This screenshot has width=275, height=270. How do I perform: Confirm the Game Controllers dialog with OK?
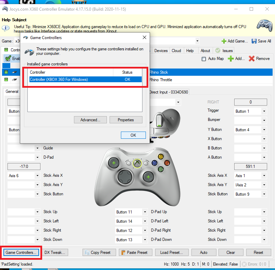pos(133,135)
